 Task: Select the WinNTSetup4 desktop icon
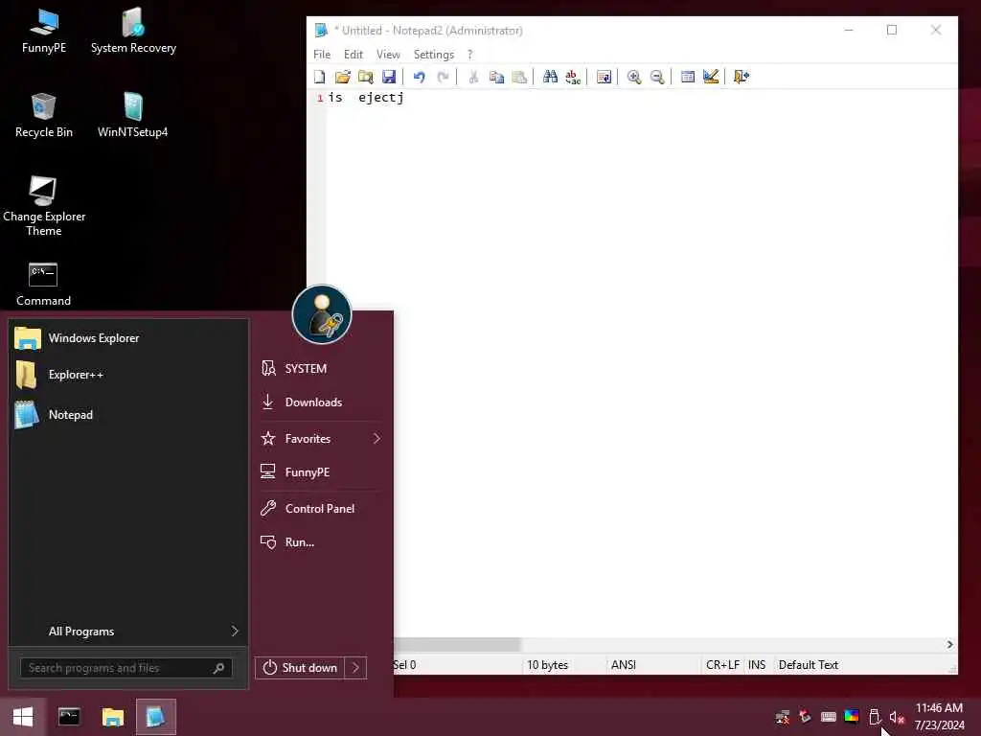click(x=132, y=116)
